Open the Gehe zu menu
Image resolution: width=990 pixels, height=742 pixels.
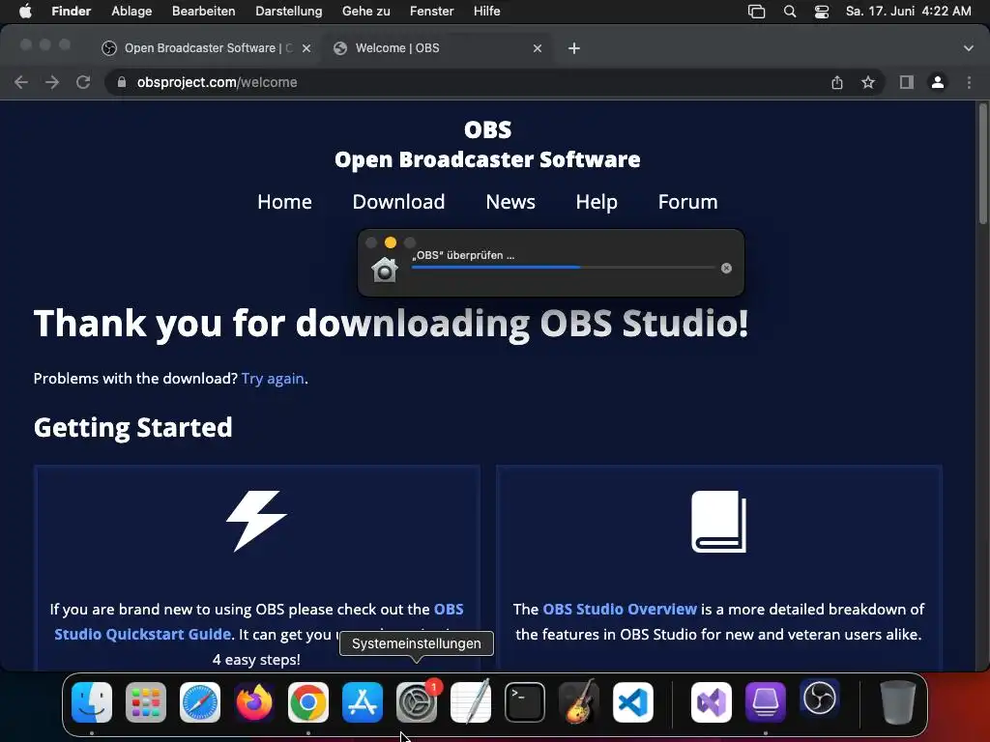366,12
